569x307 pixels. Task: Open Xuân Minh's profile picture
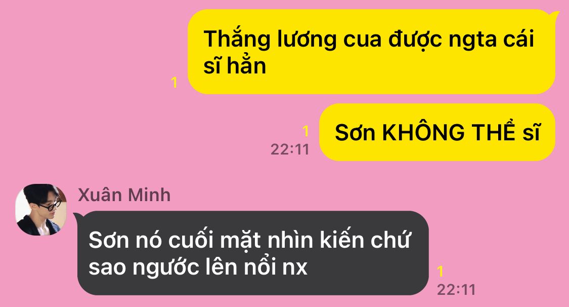tap(41, 210)
